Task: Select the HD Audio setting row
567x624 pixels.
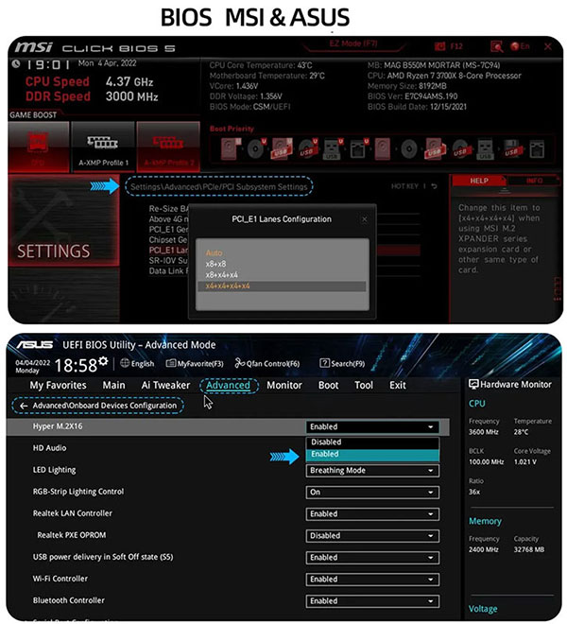Action: point(50,448)
